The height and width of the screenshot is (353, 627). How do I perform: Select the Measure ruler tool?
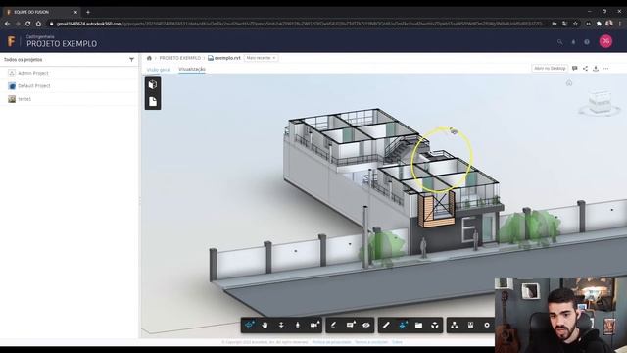386,325
